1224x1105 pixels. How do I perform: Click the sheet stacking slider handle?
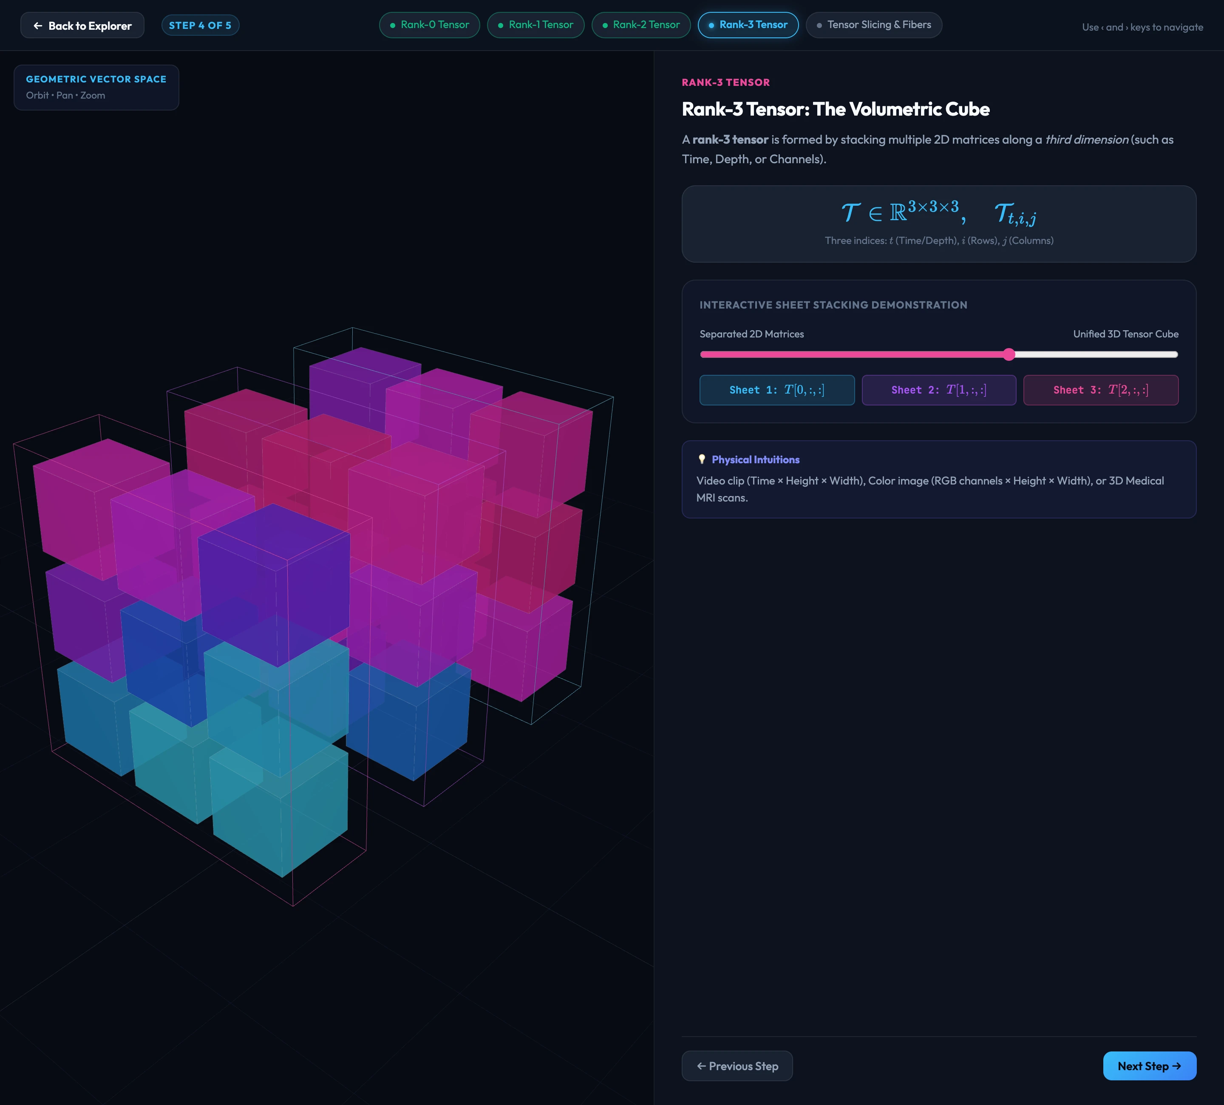1009,354
